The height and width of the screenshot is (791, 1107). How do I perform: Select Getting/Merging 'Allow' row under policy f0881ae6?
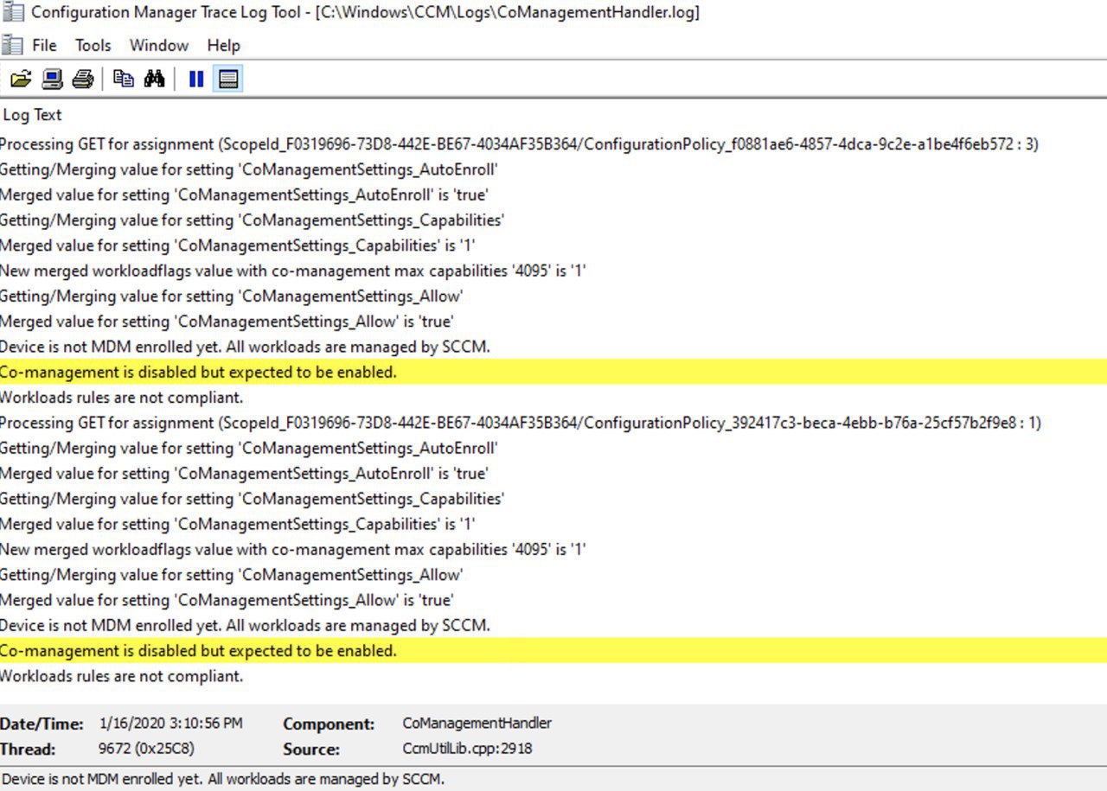coord(553,296)
